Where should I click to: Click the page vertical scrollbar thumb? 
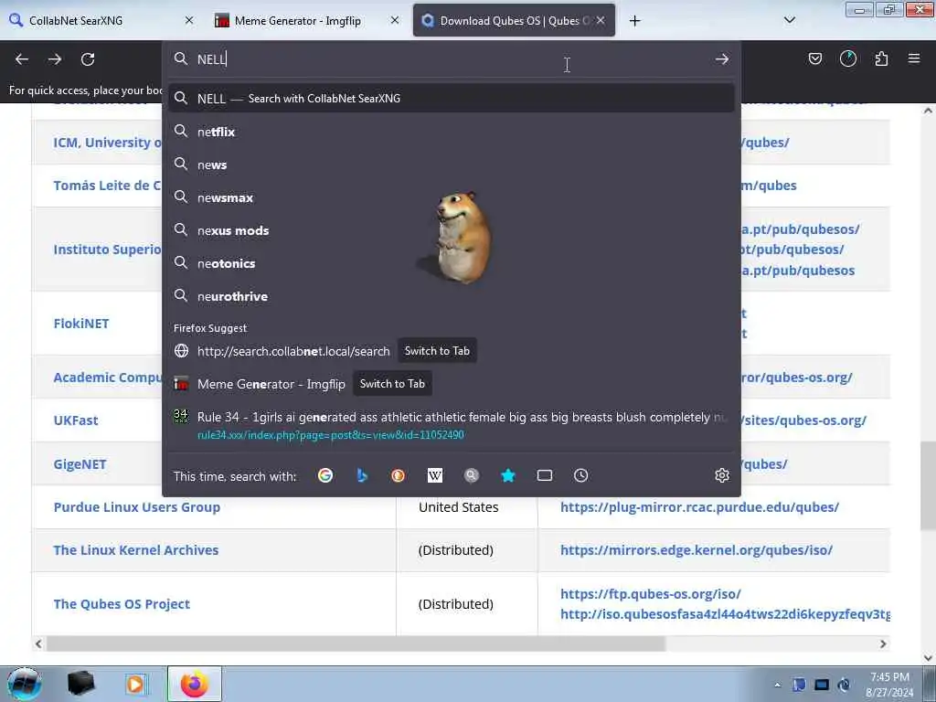tap(928, 485)
